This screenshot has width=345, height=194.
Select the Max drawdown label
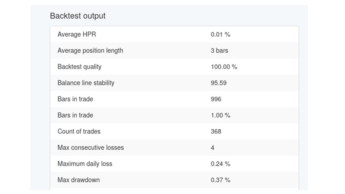[78, 180]
